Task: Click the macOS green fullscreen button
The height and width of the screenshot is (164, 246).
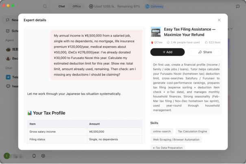Action: [x=13, y=6]
